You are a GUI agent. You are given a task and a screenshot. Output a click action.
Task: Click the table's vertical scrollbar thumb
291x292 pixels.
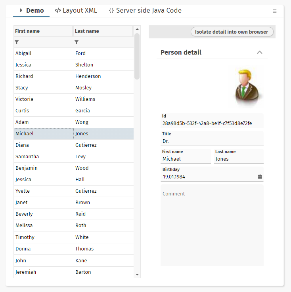(x=137, y=56)
